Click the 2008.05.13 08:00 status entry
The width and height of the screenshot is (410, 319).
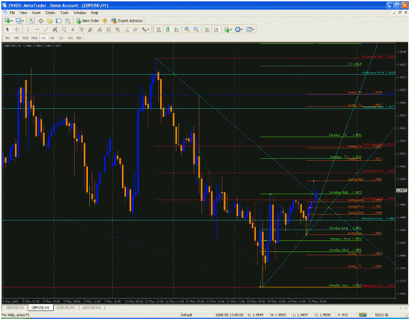pos(229,315)
